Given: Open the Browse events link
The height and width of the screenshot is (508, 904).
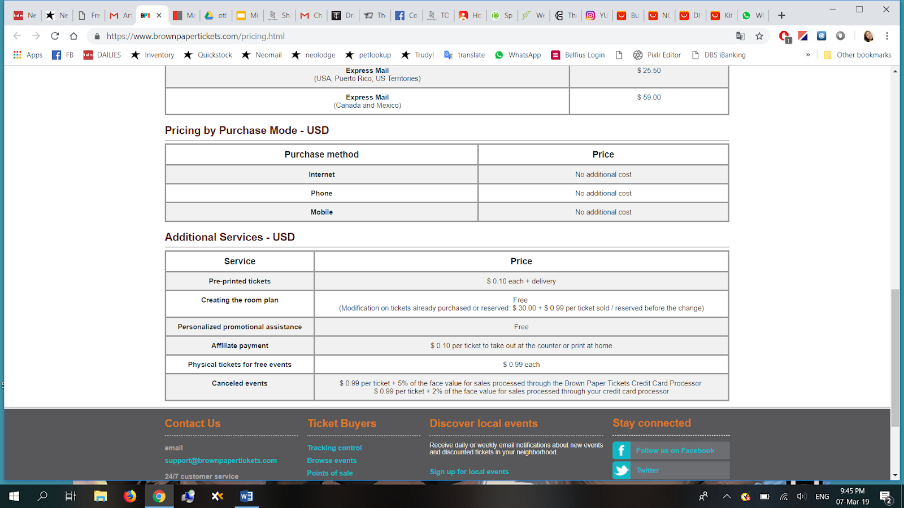Looking at the screenshot, I should 332,461.
